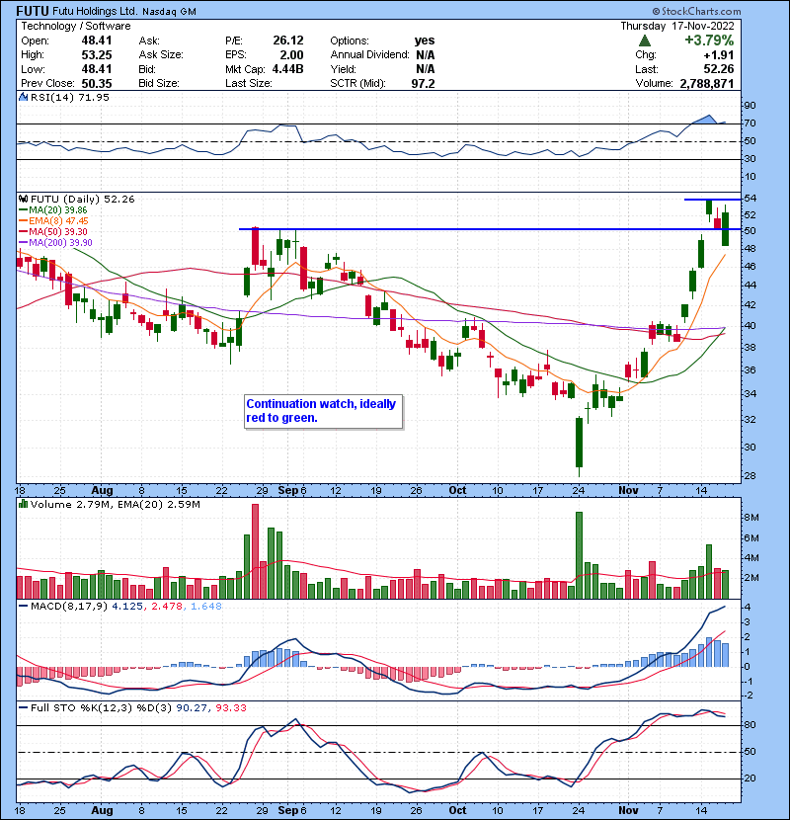Click the Technology / Software sector label
Image resolution: width=790 pixels, height=820 pixels.
[x=75, y=26]
